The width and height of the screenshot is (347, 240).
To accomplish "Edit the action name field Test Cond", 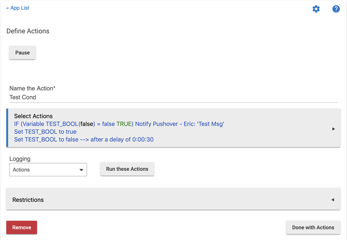I will click(173, 97).
